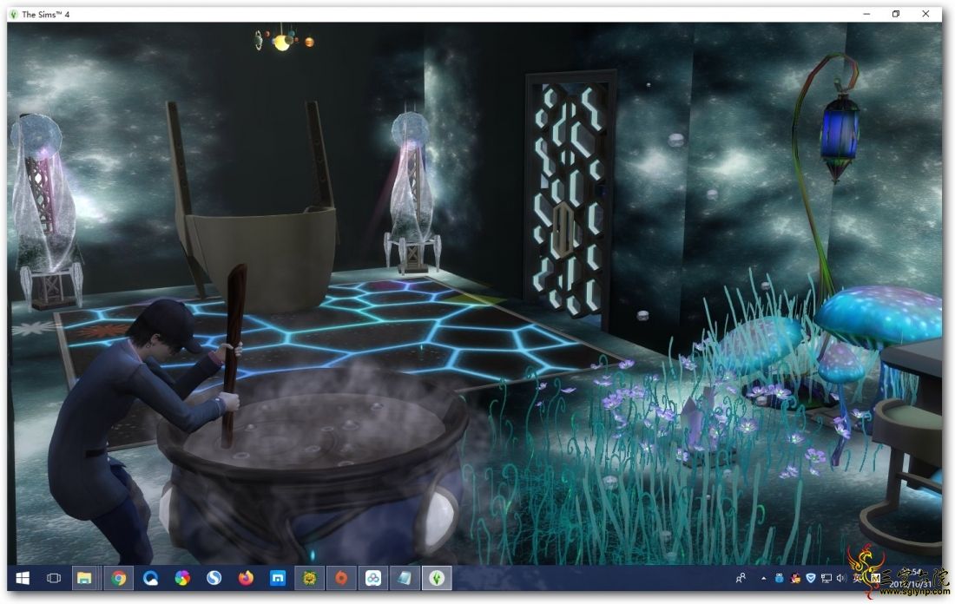Launch the Sogou browser S icon
Viewport: 955px width, 604px height.
(214, 578)
